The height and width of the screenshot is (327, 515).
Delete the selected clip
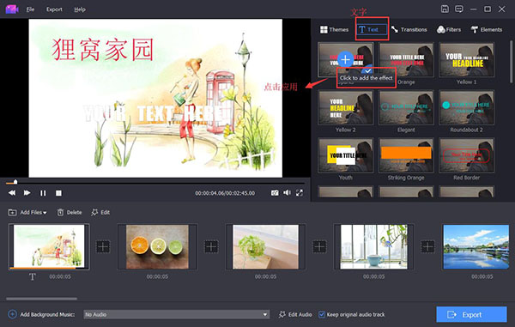tap(70, 212)
